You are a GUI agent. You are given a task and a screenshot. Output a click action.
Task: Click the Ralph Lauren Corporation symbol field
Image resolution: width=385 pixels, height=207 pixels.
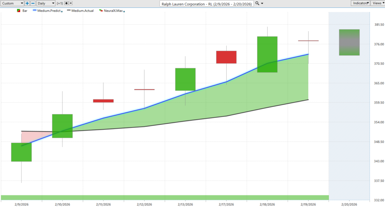[x=206, y=3]
